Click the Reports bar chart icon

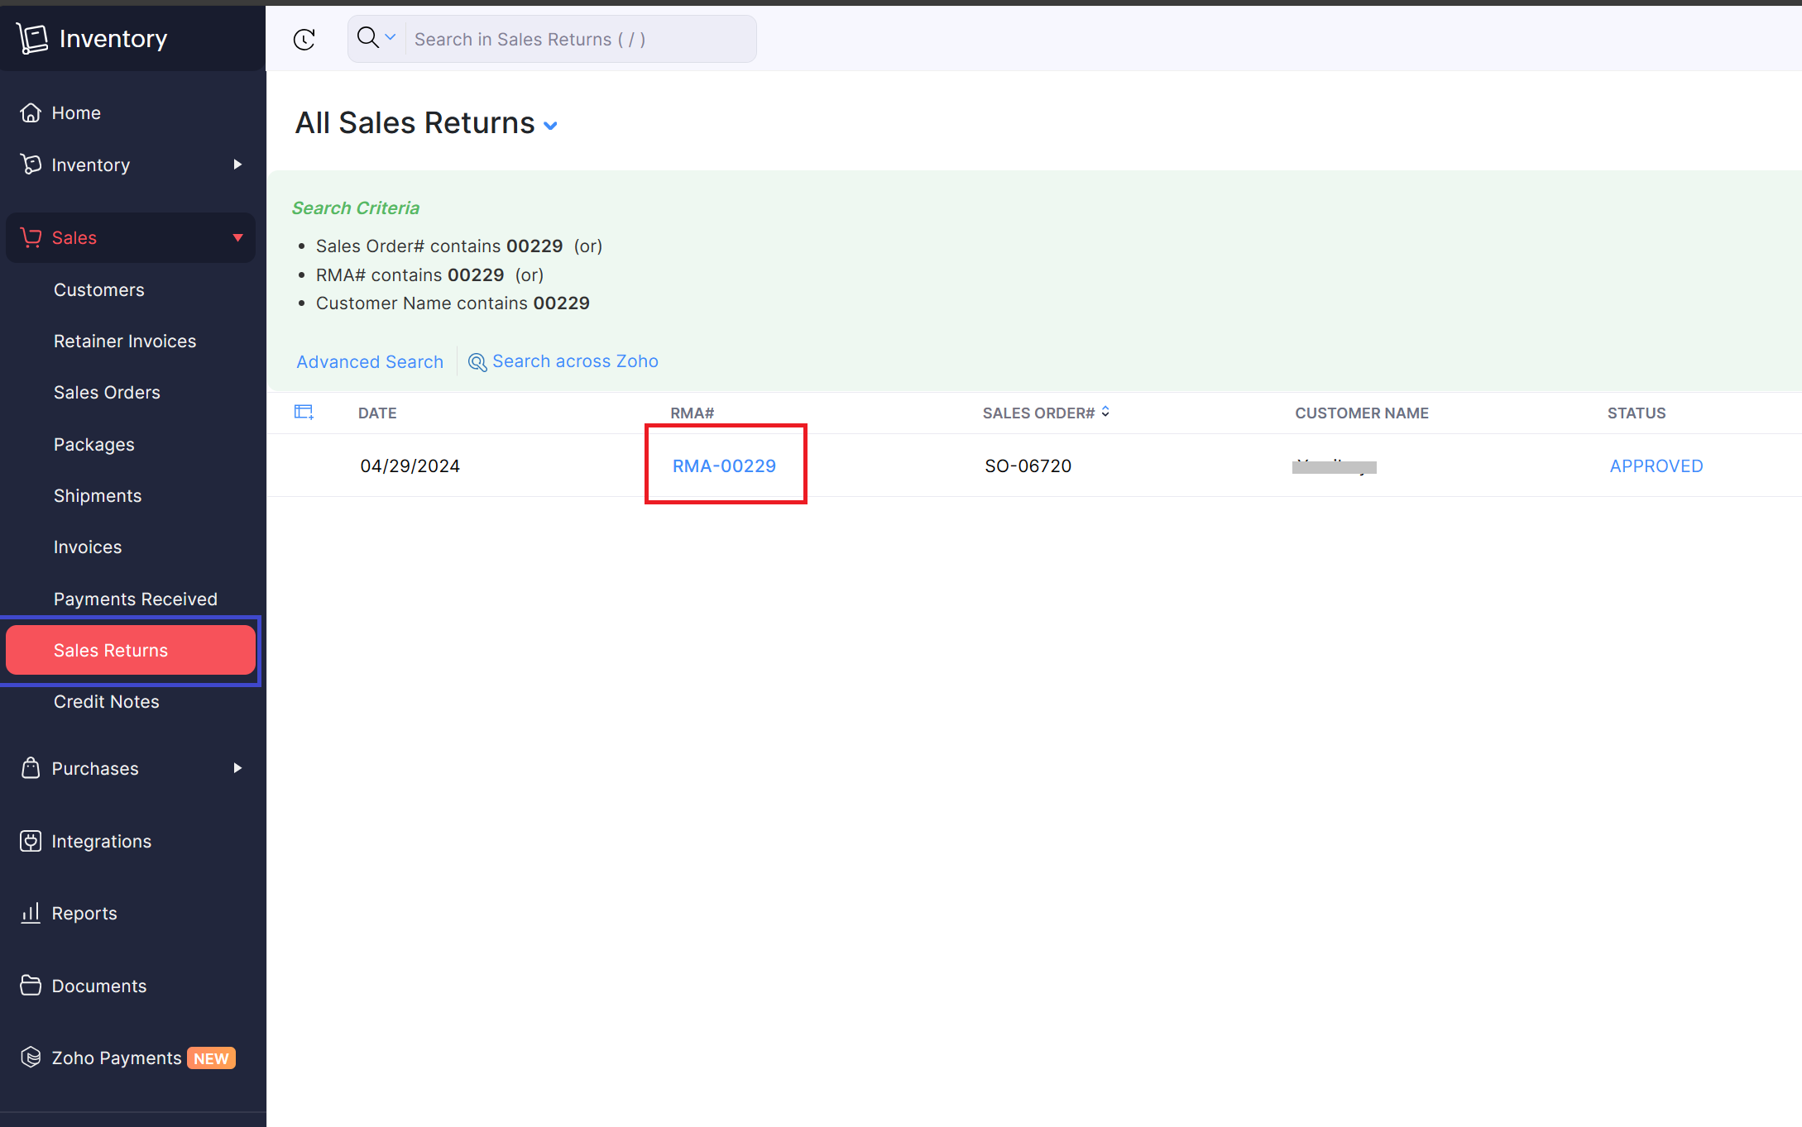[31, 913]
